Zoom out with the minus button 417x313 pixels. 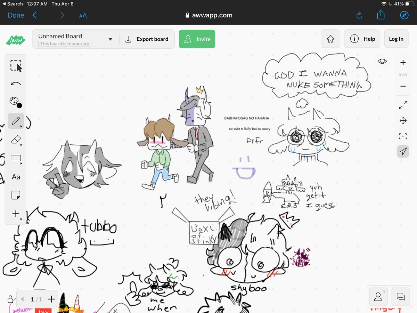pyautogui.click(x=403, y=86)
